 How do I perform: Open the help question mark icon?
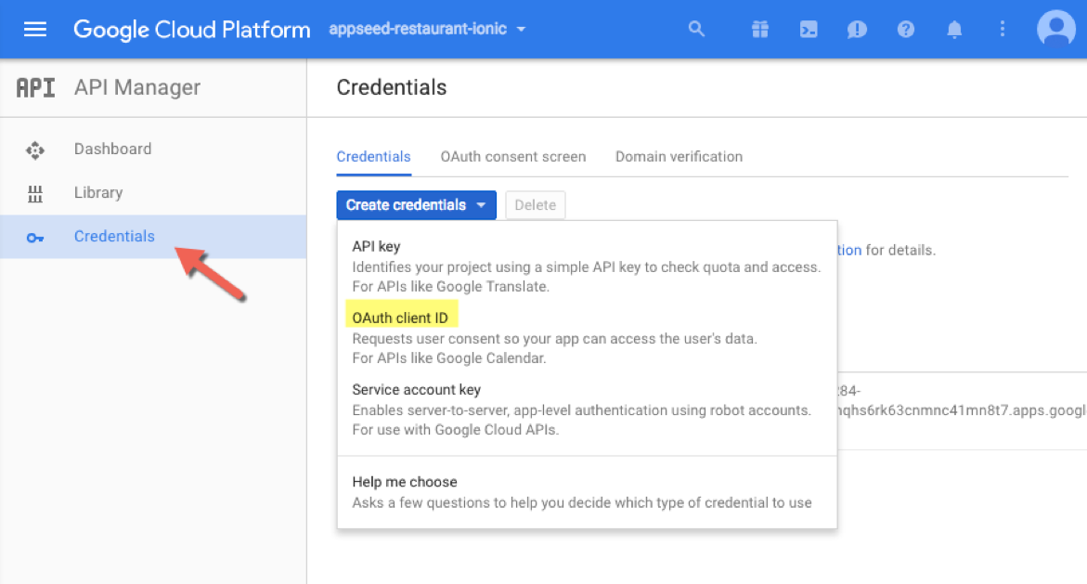tap(905, 29)
